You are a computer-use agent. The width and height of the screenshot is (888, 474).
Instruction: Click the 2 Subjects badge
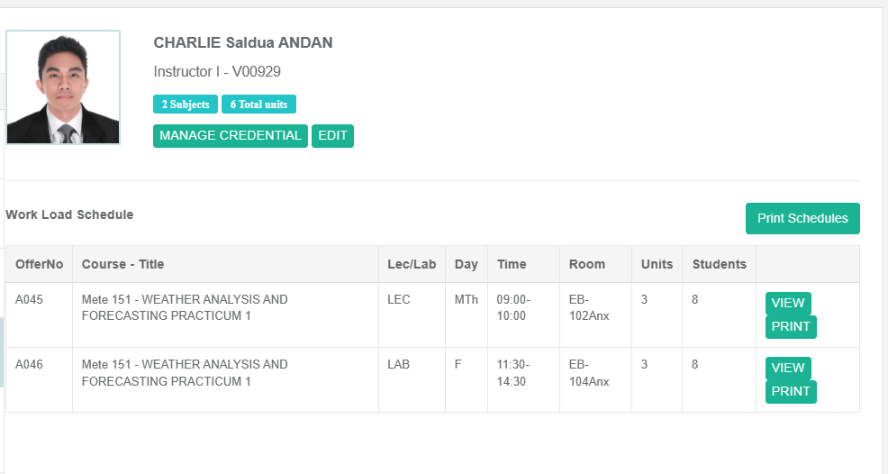[186, 105]
